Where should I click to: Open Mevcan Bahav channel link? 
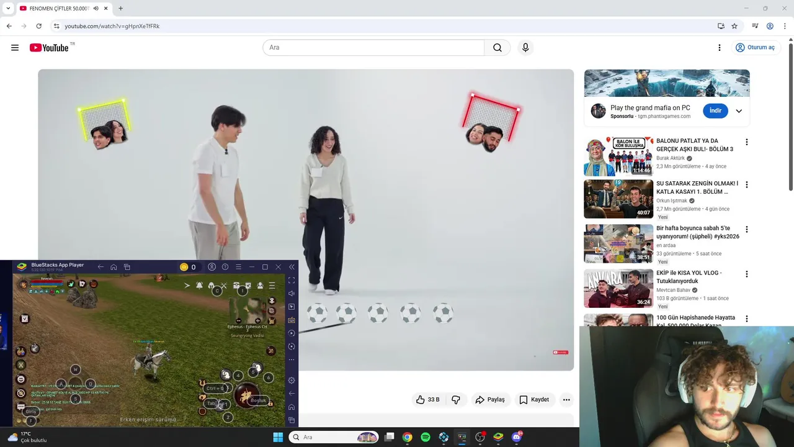pyautogui.click(x=673, y=290)
